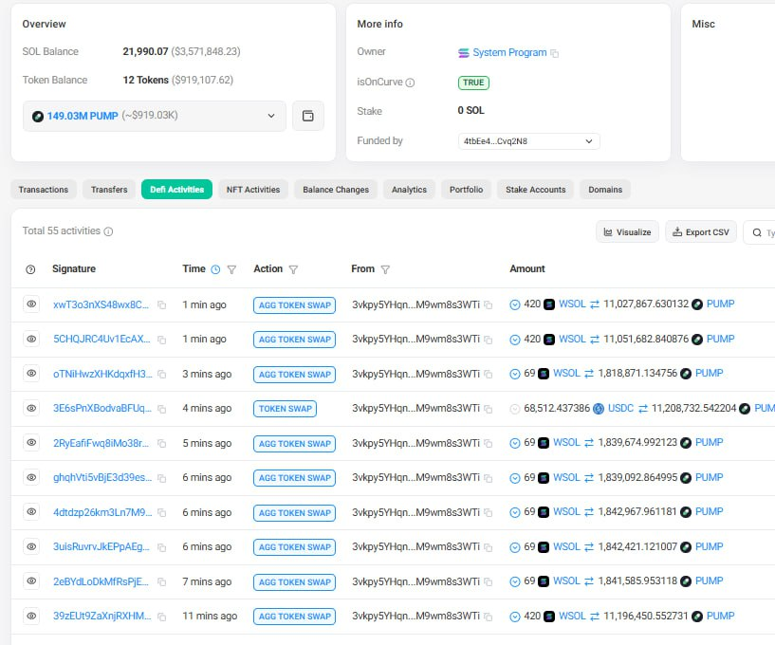
Task: Open the Analytics tab
Action: [x=409, y=190]
